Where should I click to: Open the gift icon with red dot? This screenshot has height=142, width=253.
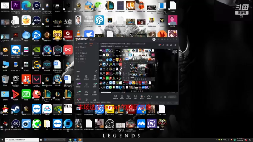(x=159, y=45)
